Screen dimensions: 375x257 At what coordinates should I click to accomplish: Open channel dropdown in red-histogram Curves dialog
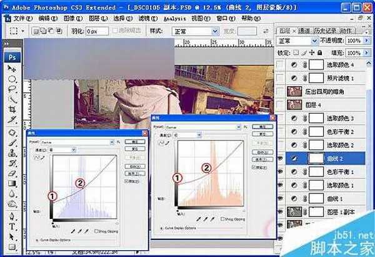click(x=187, y=135)
